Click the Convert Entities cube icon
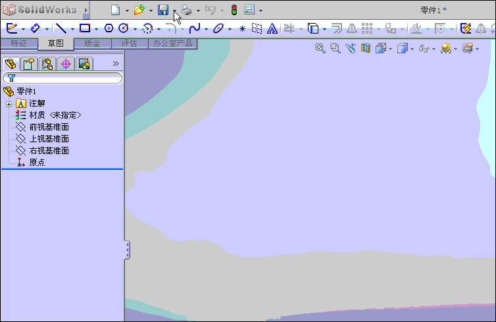 click(x=313, y=28)
